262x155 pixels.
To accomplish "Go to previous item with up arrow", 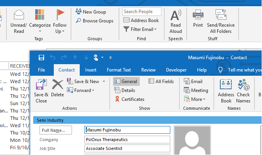I will pyautogui.click(x=75, y=58).
